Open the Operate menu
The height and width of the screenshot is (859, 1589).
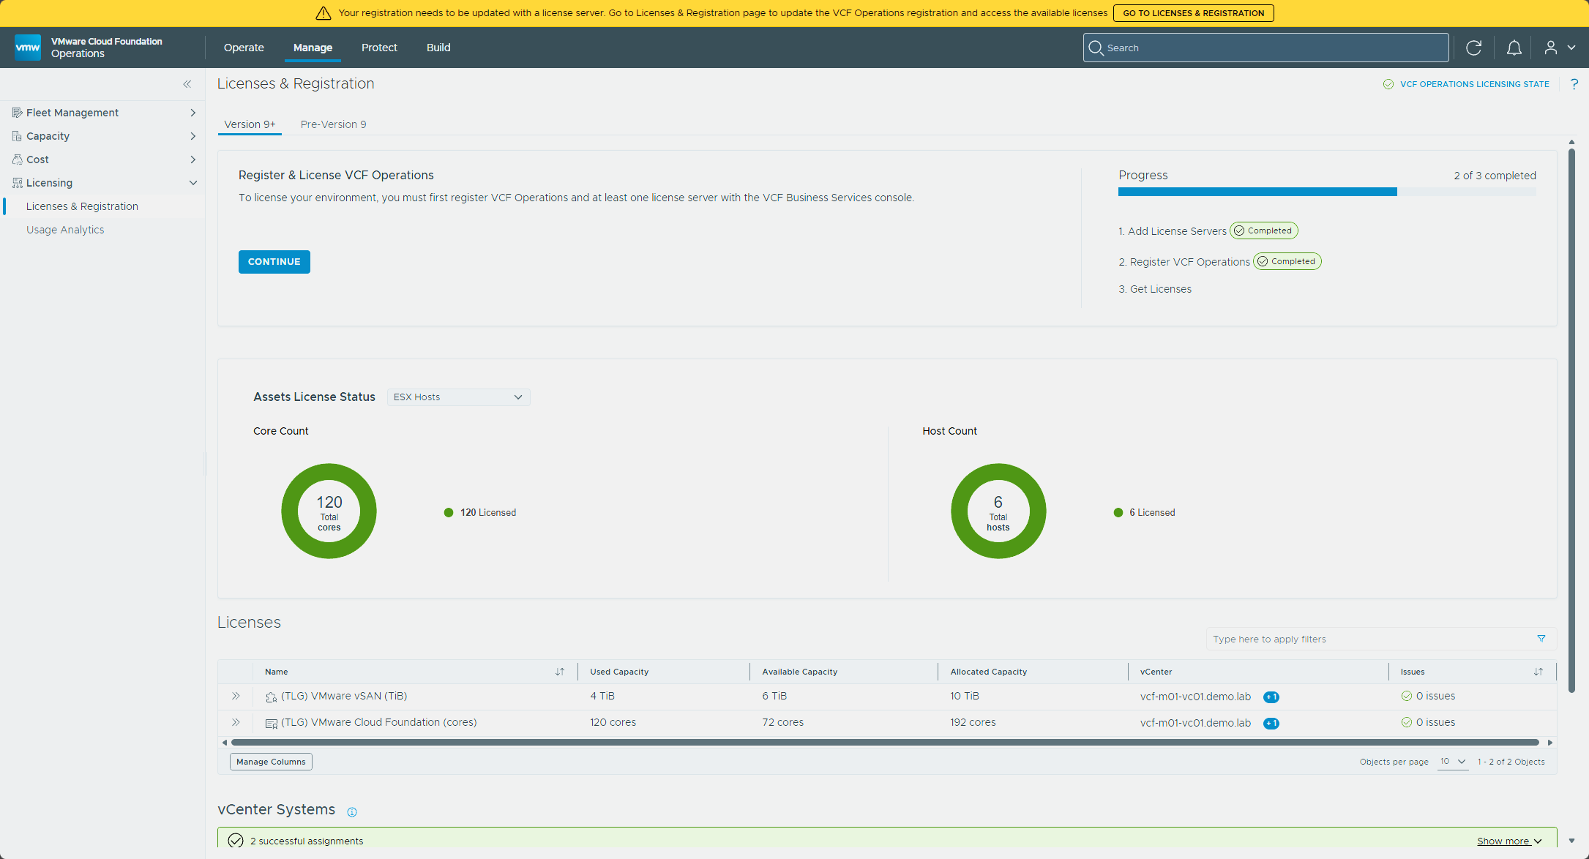click(x=244, y=48)
